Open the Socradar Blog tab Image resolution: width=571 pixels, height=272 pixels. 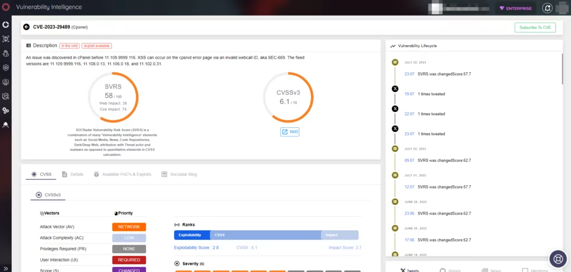point(179,174)
